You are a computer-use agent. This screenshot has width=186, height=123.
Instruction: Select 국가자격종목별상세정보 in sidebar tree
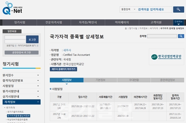pyautogui.click(x=19, y=116)
